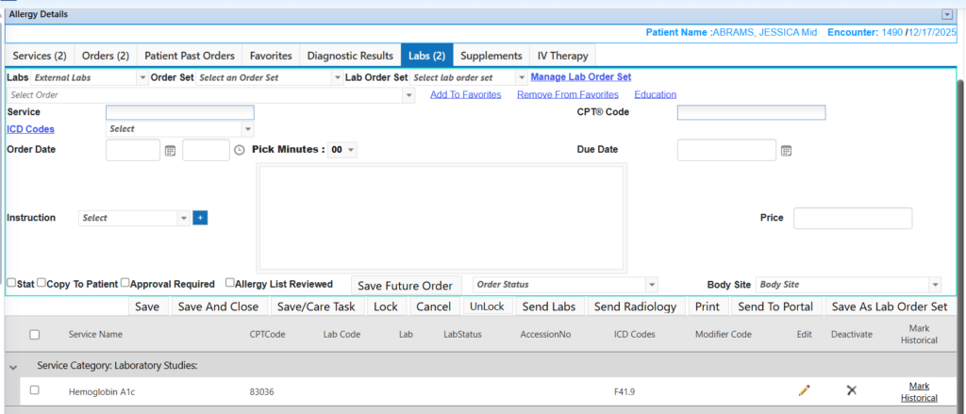Collapse the Laboratory Studies service category

(x=14, y=366)
